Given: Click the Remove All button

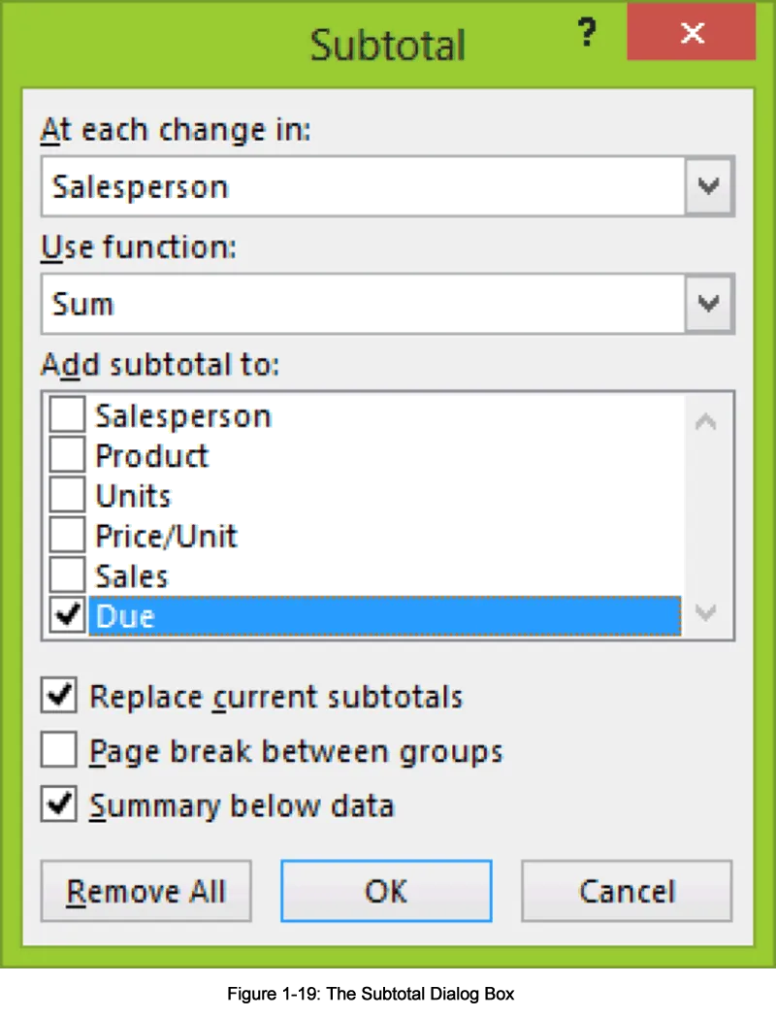Looking at the screenshot, I should [145, 891].
